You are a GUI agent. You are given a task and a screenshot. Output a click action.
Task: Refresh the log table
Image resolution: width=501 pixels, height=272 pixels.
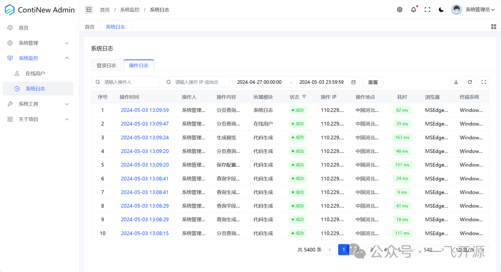(469, 82)
